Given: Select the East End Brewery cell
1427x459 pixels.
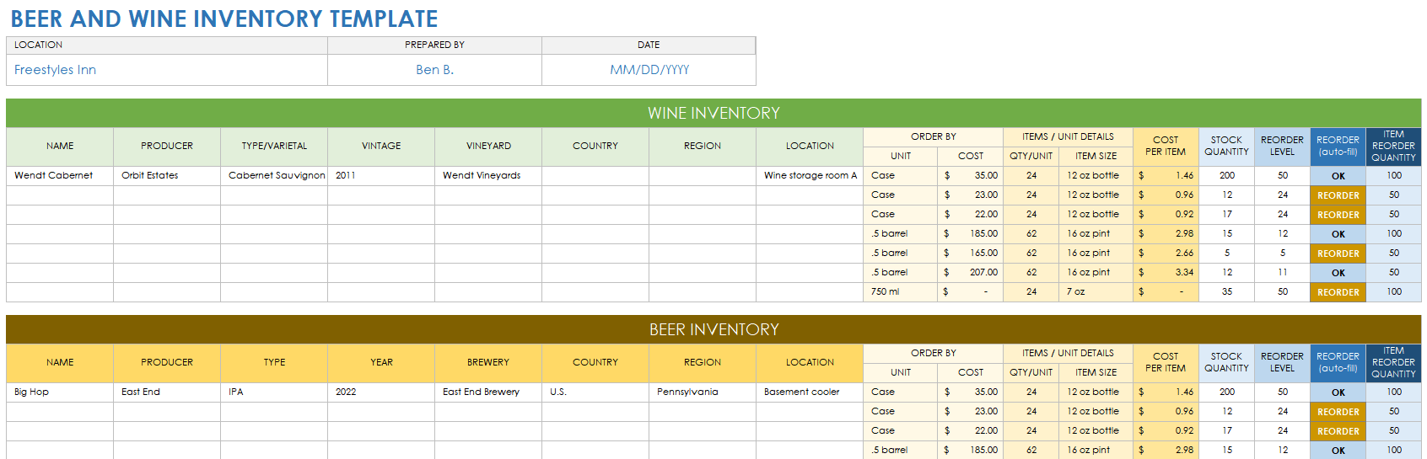Looking at the screenshot, I should tap(488, 392).
